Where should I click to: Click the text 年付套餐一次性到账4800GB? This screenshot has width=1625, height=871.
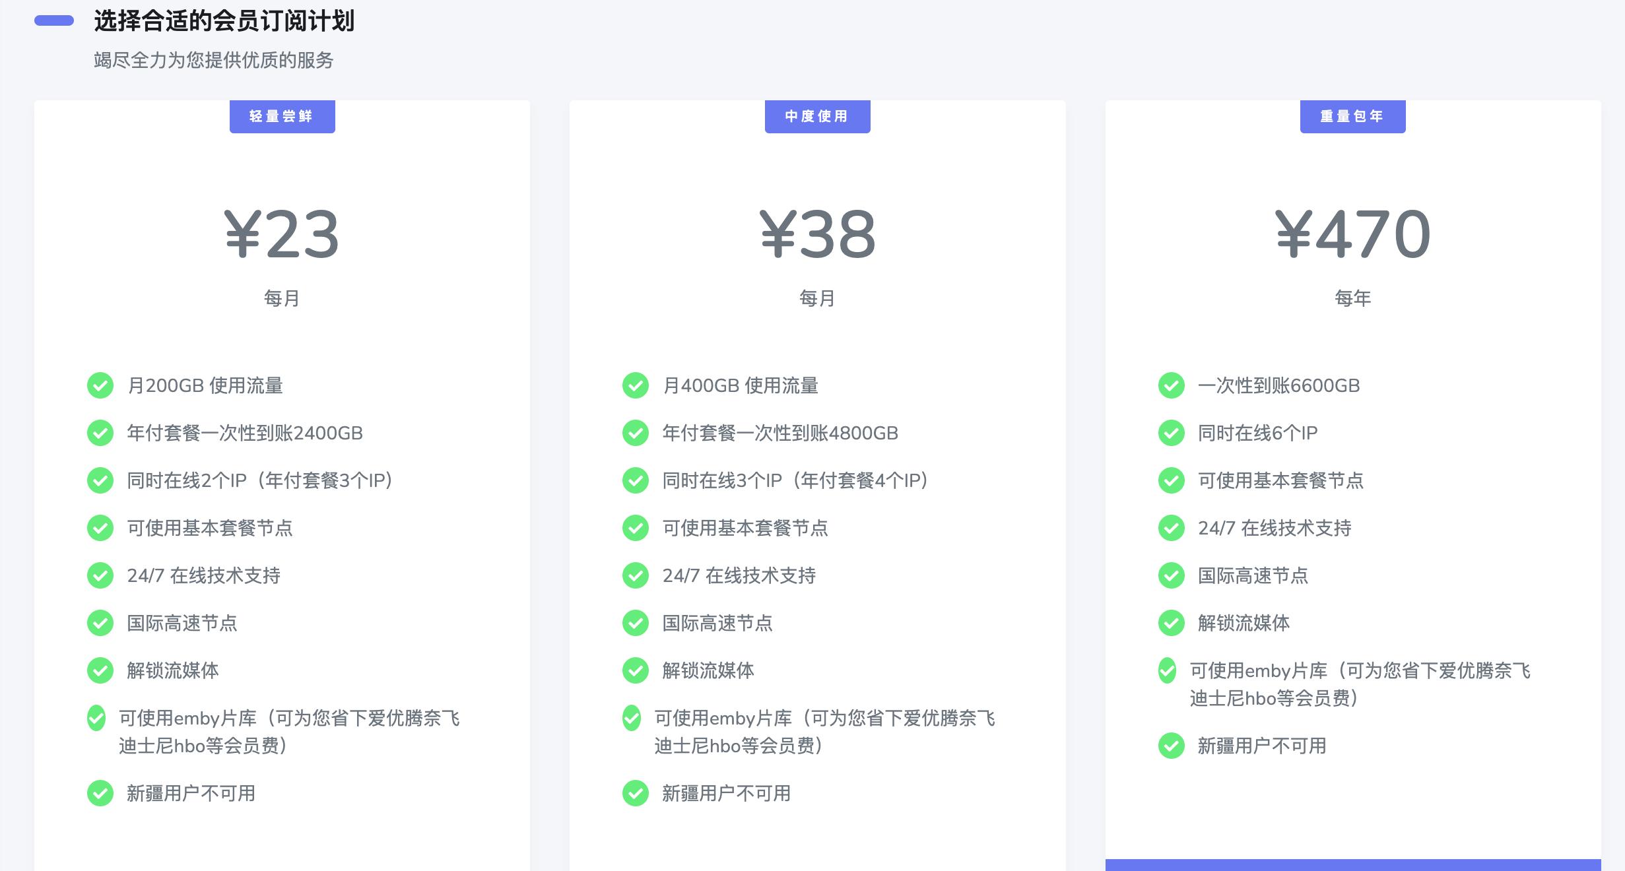(780, 433)
